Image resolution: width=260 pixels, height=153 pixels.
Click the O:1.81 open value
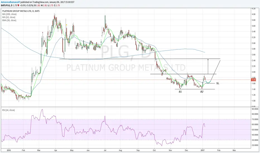pos(37,6)
